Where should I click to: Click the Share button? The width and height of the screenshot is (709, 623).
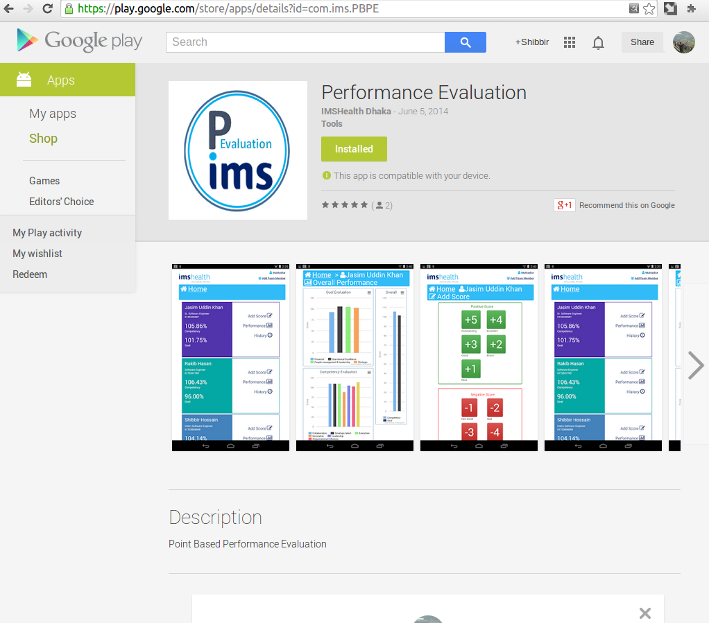tap(642, 42)
